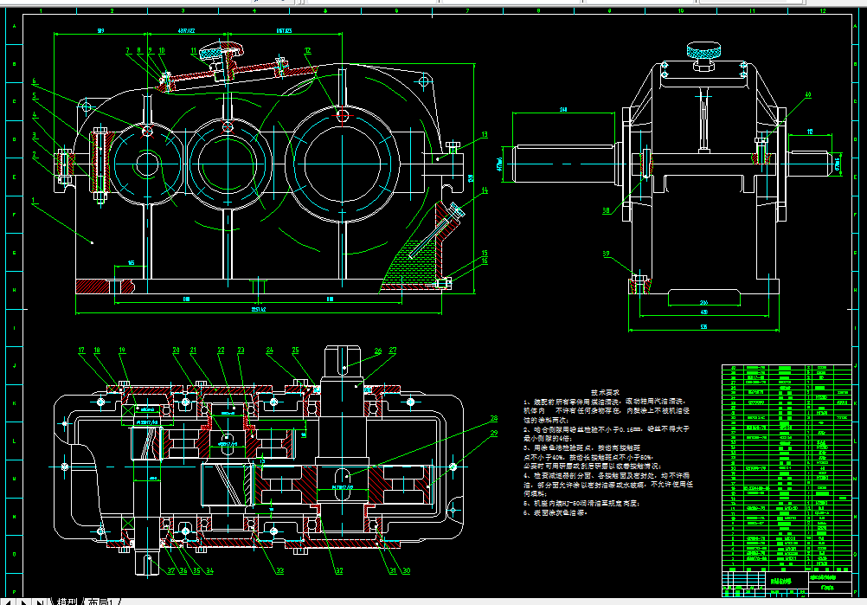Select part callout number 40 in side view
The height and width of the screenshot is (605, 867).
click(808, 94)
